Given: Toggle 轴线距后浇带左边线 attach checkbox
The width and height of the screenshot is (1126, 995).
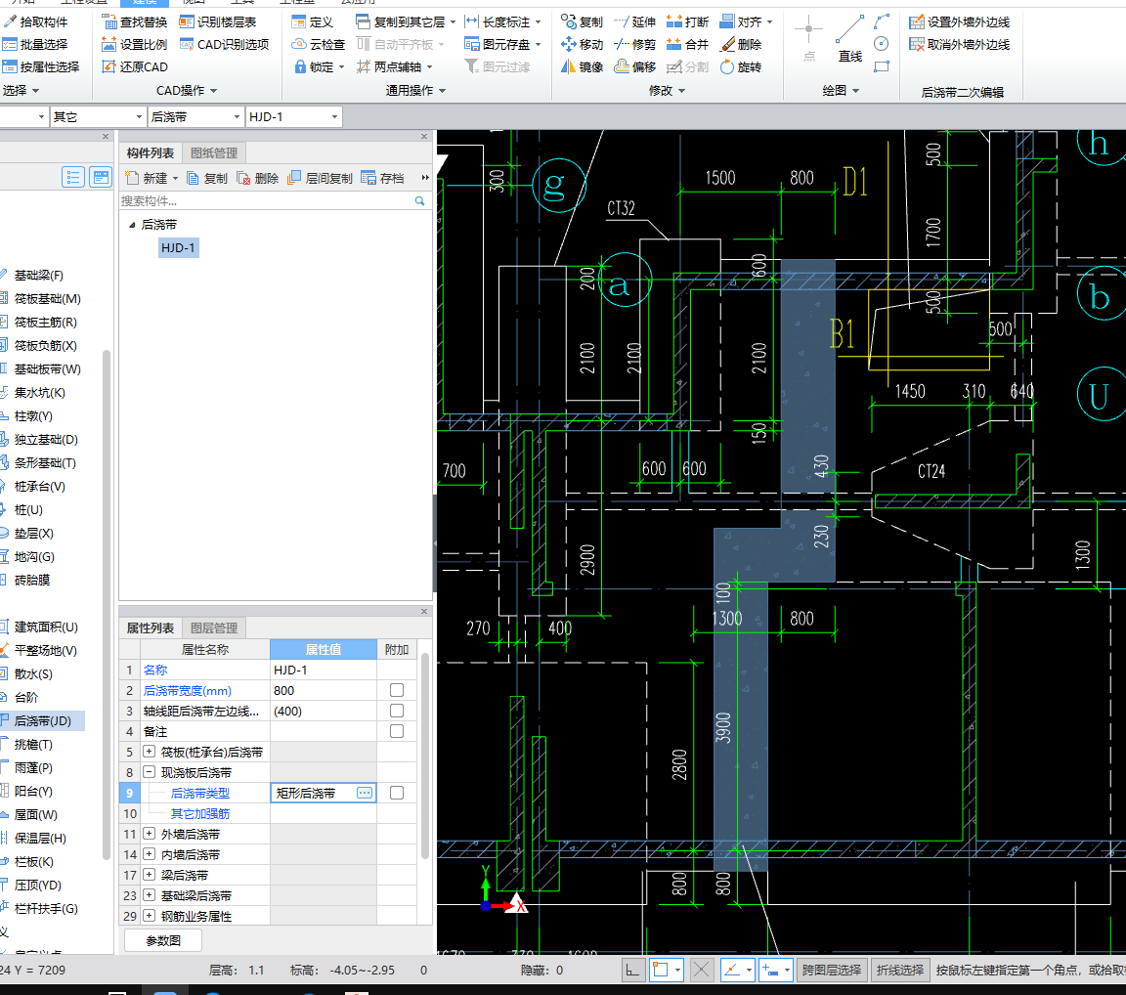Looking at the screenshot, I should point(397,711).
